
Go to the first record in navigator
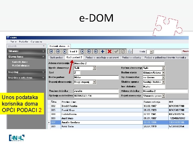click(51, 51)
